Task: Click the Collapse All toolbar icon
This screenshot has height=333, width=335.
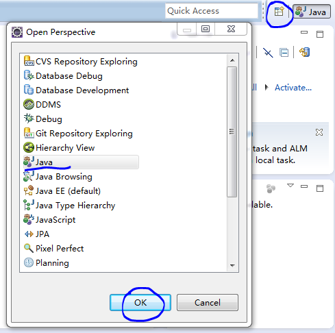Action: (x=284, y=53)
